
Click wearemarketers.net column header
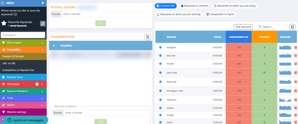click(x=239, y=37)
